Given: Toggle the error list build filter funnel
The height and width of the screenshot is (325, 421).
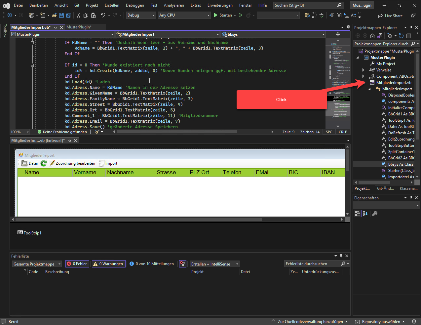Looking at the screenshot, I should 182,264.
